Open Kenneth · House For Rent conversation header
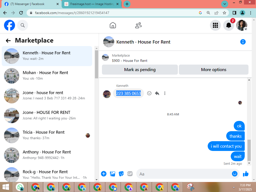This screenshot has height=192, width=256. pos(143,42)
